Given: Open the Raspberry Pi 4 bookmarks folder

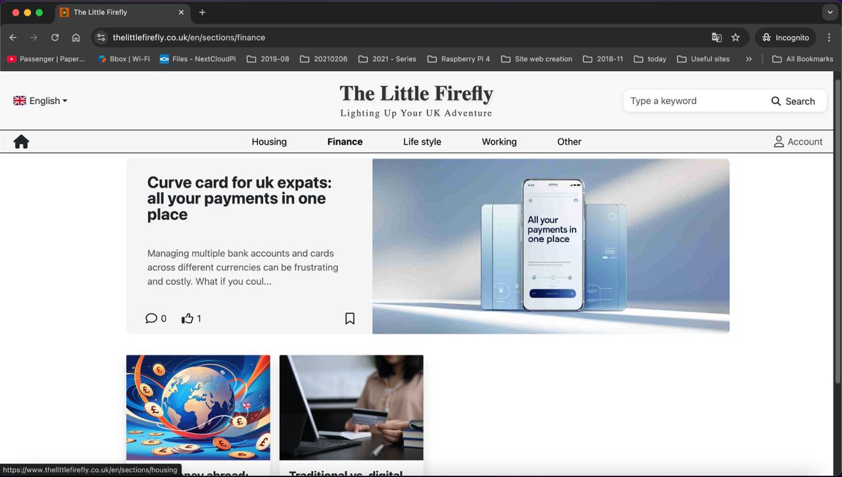Looking at the screenshot, I should (458, 59).
